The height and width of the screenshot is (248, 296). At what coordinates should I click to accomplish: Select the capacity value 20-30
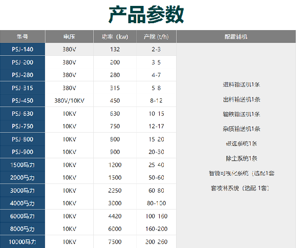tap(156, 152)
